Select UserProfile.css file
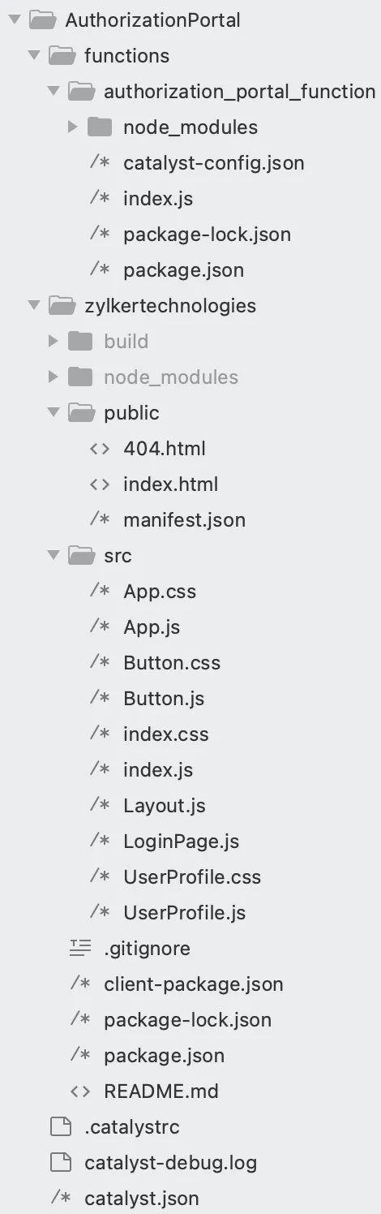 coord(192,877)
